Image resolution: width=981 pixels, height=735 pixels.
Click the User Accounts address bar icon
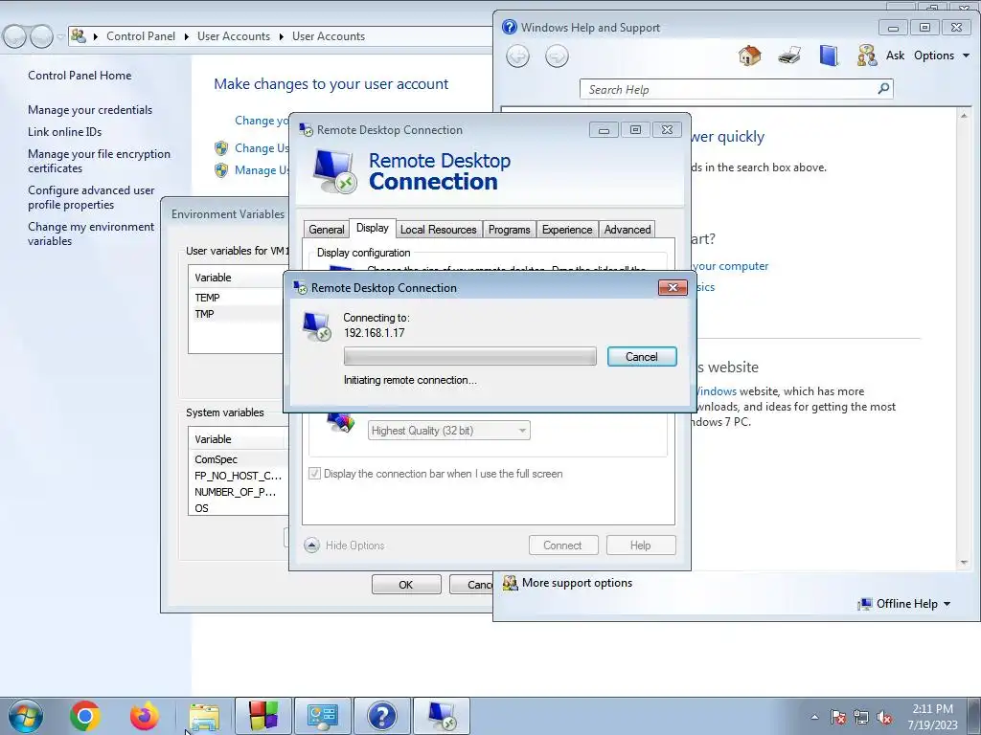[79, 36]
